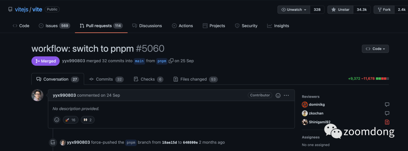Screen dimensions: 408x151
Task: Open the Commits 32 tab
Action: pyautogui.click(x=106, y=79)
